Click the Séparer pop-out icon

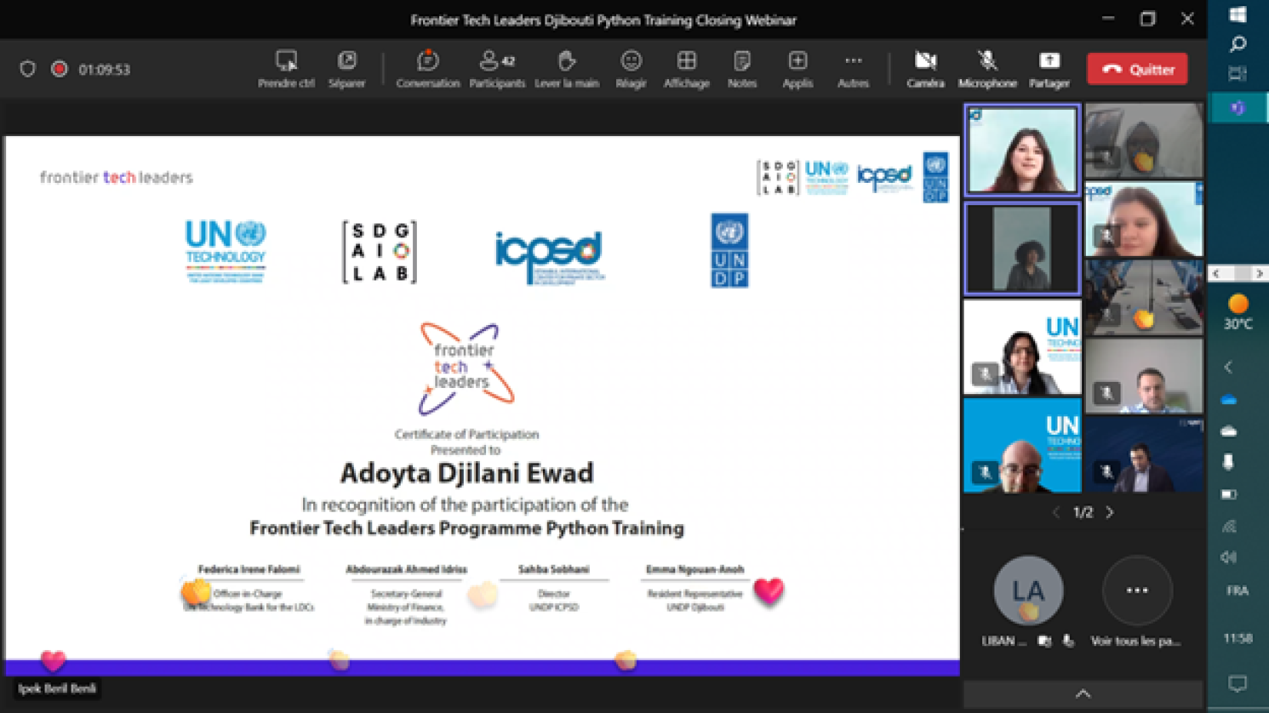click(x=347, y=60)
